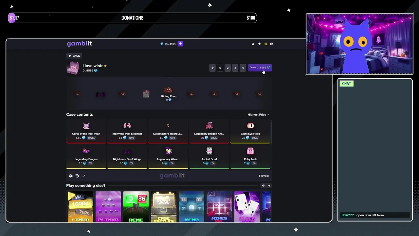The height and width of the screenshot is (236, 419).
Task: Click previous arrow in Play something else
Action: (263, 186)
